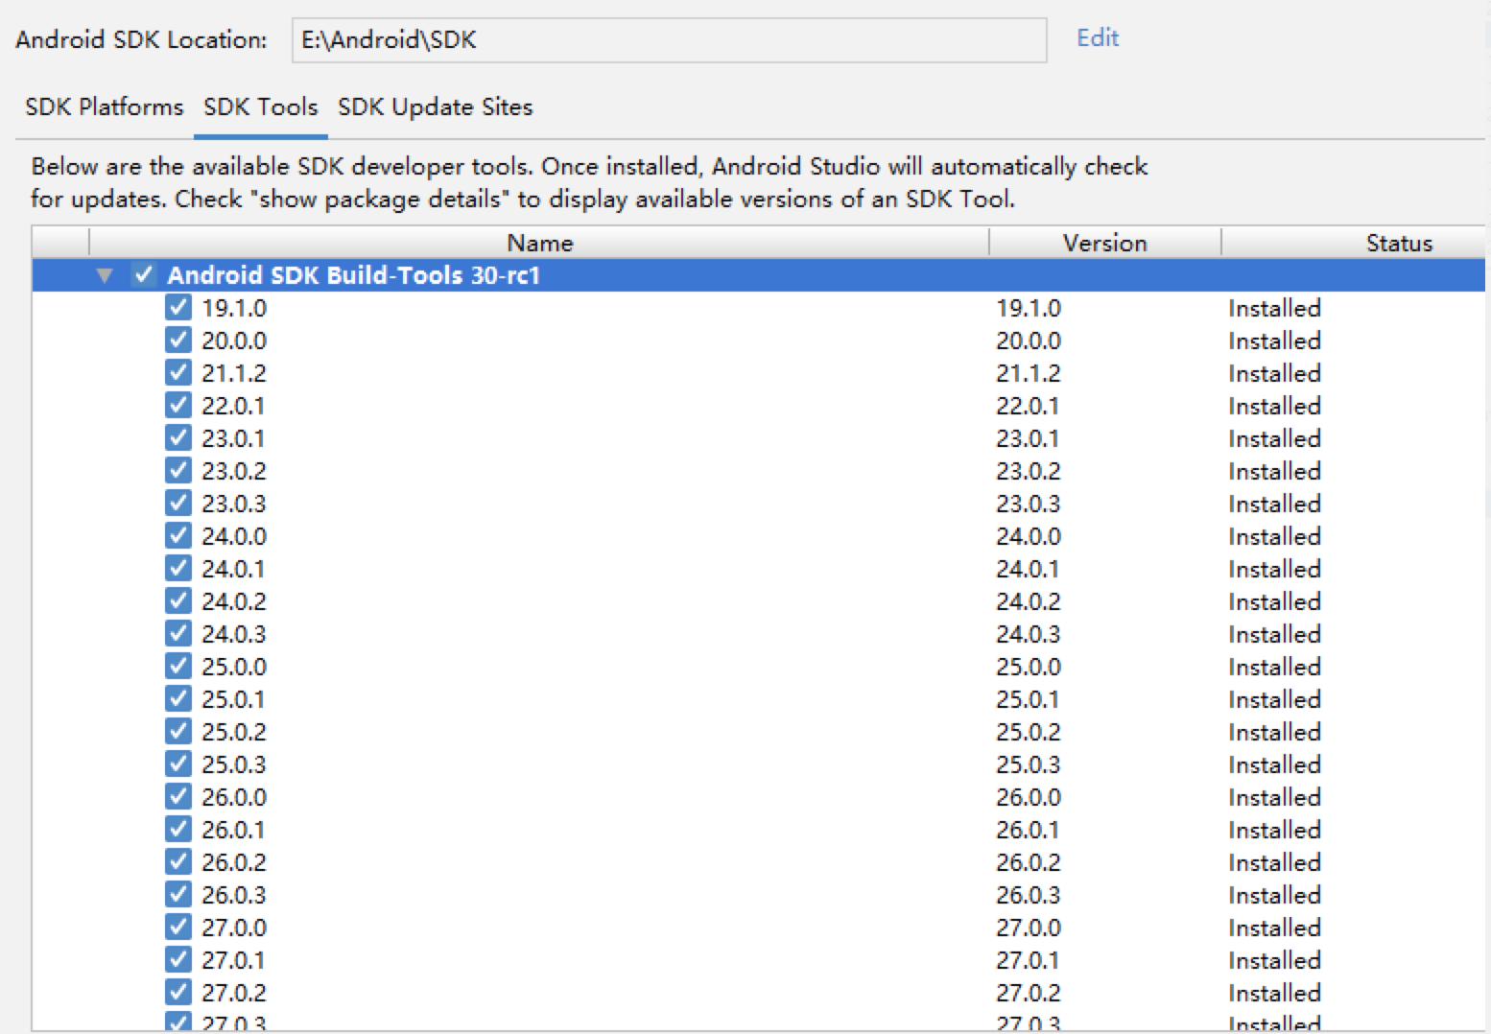Screen dimensions: 1491x1034
Task: Click the Installed status of row 27.0.2
Action: [x=1274, y=993]
